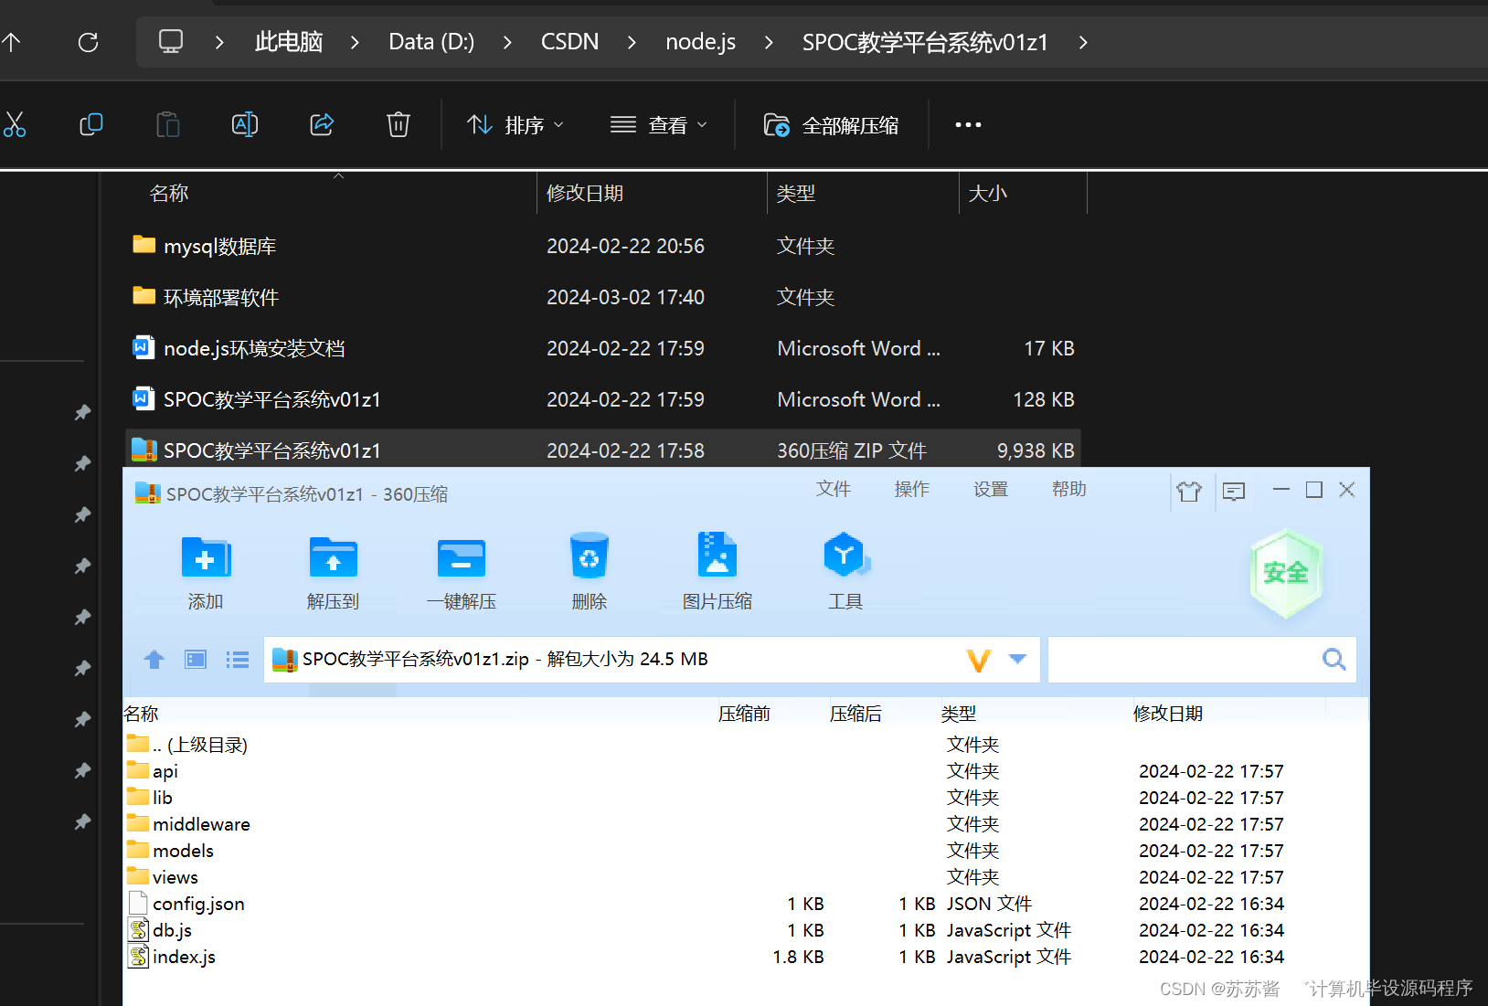Expand the dropdown arrow beside the V button
The height and width of the screenshot is (1006, 1488).
coord(1017,659)
